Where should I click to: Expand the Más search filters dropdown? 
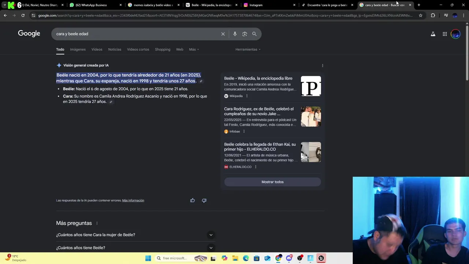click(x=194, y=49)
